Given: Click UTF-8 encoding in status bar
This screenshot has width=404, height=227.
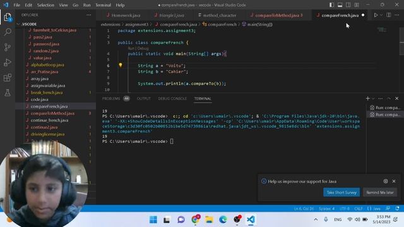Looking at the screenshot, I should (345, 209).
